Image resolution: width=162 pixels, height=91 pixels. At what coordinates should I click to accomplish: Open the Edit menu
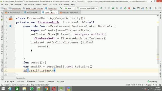click(x=6, y=5)
